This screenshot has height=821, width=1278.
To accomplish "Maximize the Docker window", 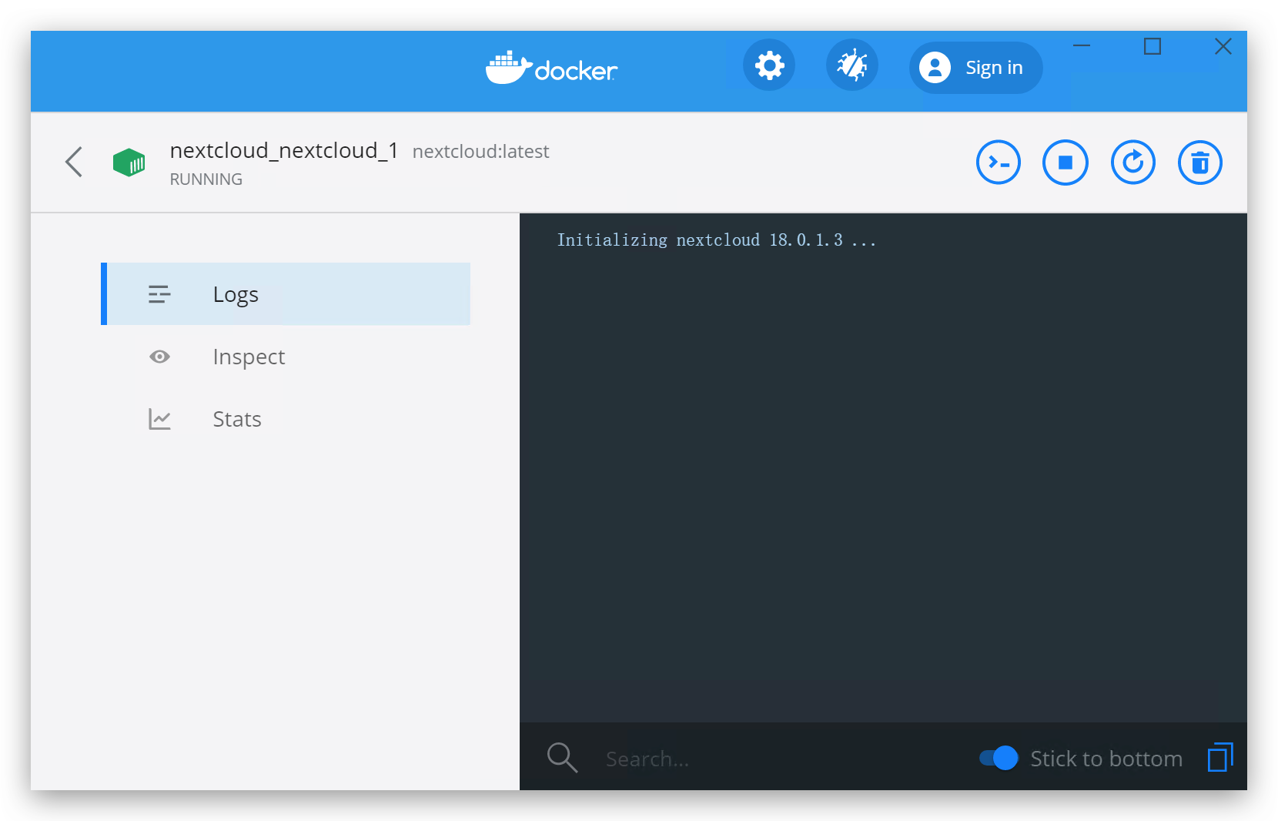I will [1153, 46].
